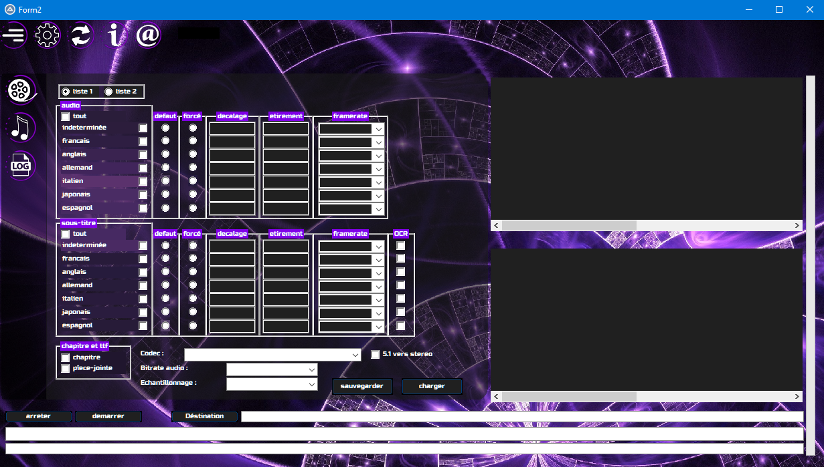Click the destination path input field
Image resolution: width=824 pixels, height=467 pixels.
point(522,416)
